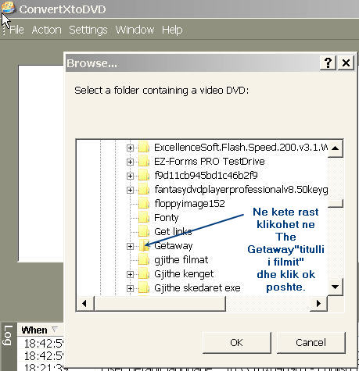The height and width of the screenshot is (371, 359).
Task: Click the gjithe filmat folder icon
Action: pos(144,260)
